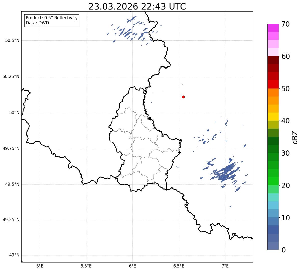Click the 49.5°N latitude label

point(12,184)
